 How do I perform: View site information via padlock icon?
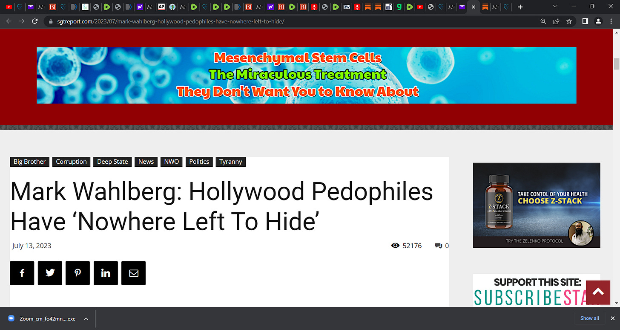51,21
